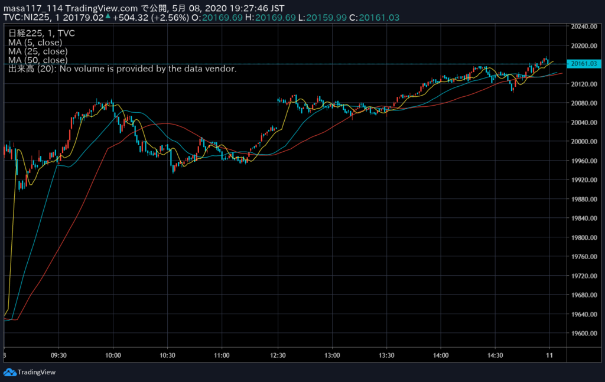
Task: Click the 19720.00 price axis label
Action: (x=584, y=276)
